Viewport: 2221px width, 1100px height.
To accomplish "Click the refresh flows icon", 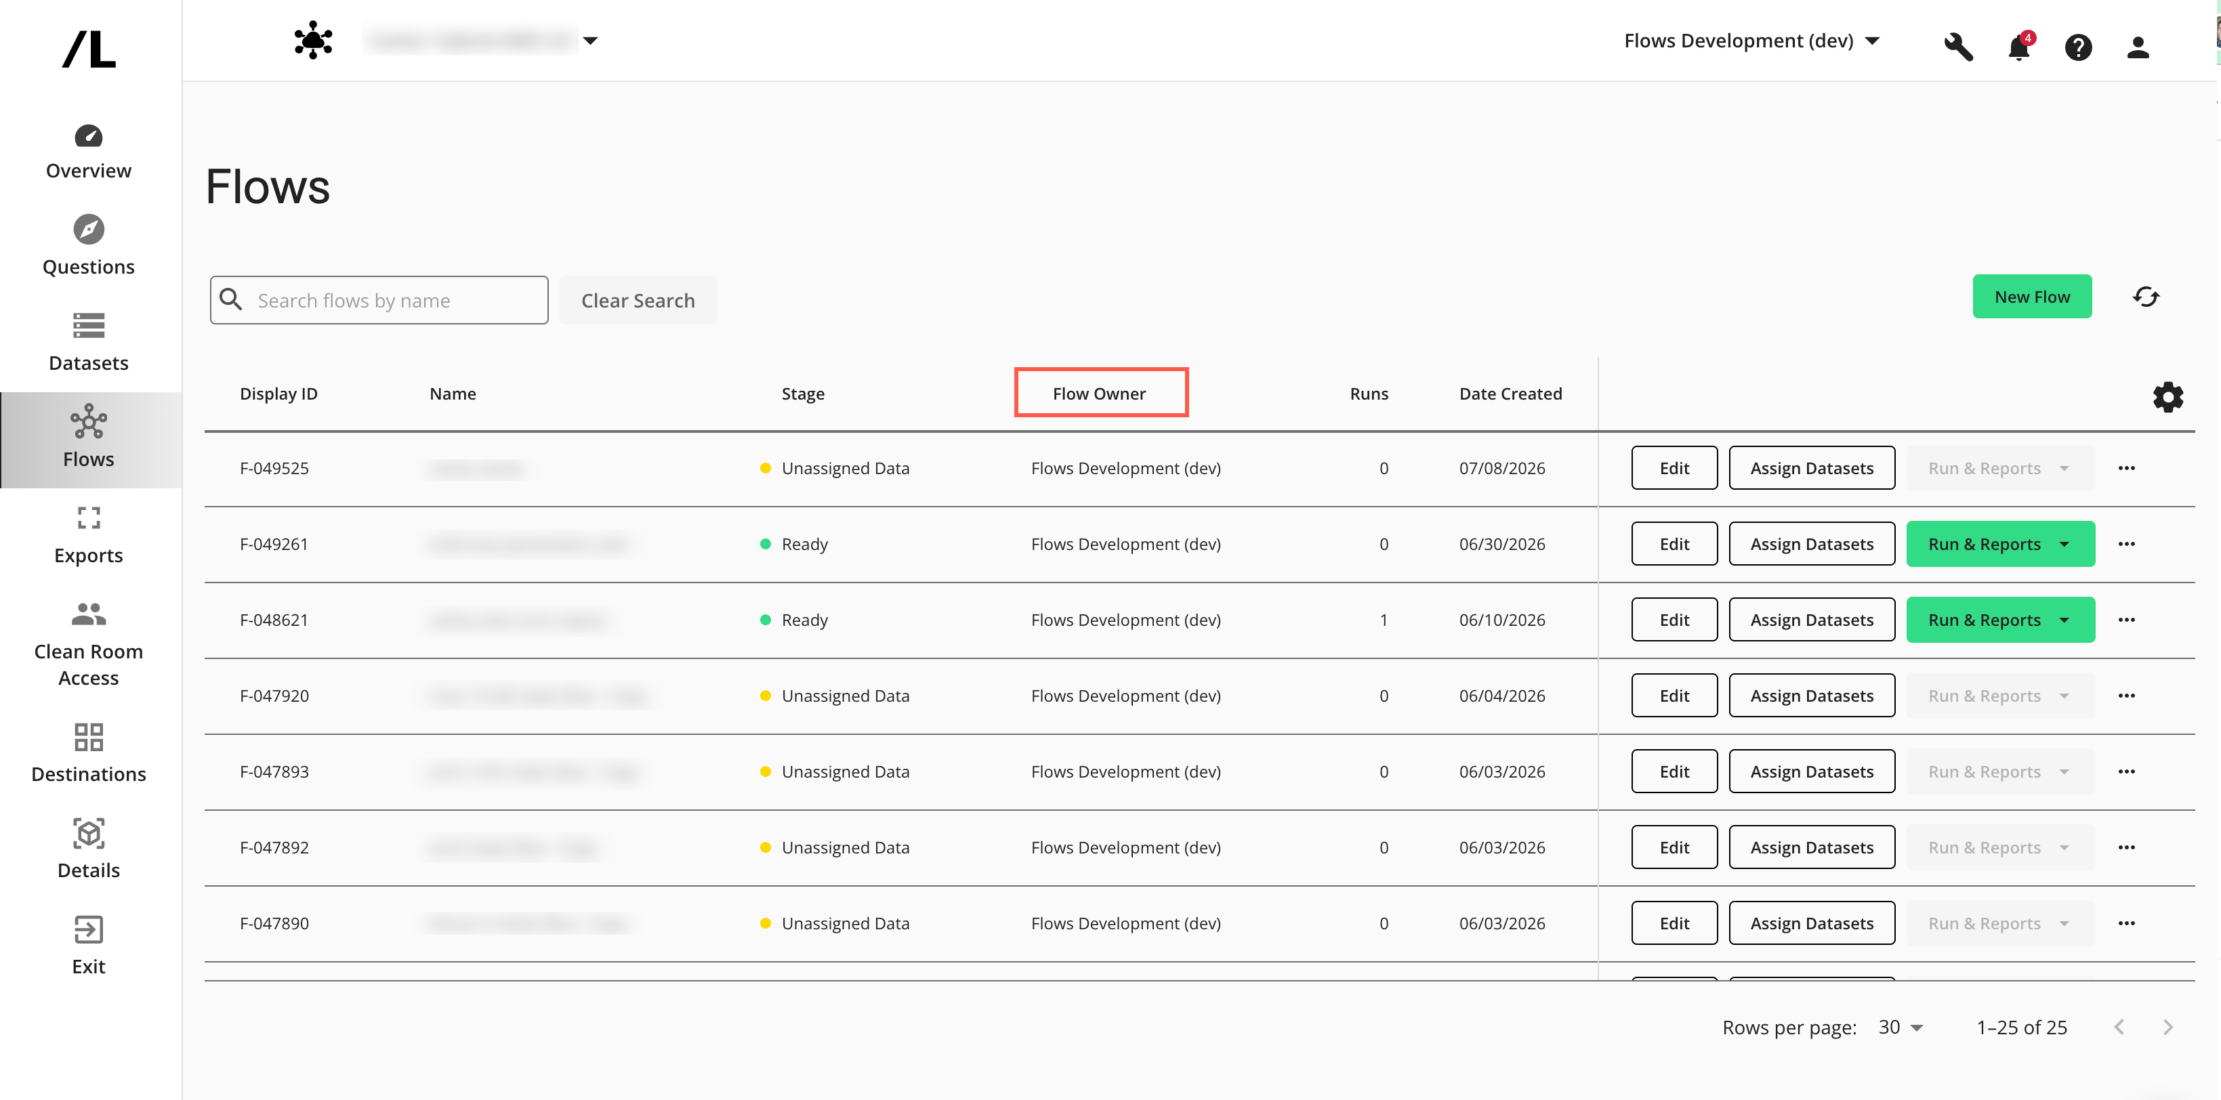I will click(x=2146, y=297).
